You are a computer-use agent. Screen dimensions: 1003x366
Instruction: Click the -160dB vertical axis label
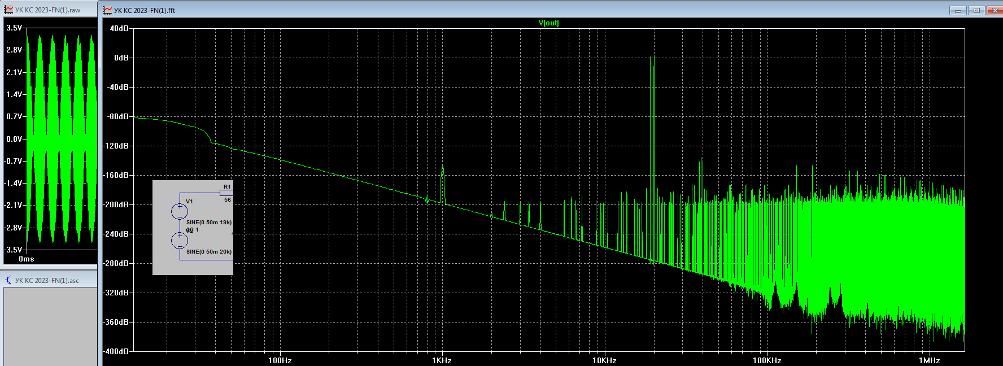tap(116, 175)
